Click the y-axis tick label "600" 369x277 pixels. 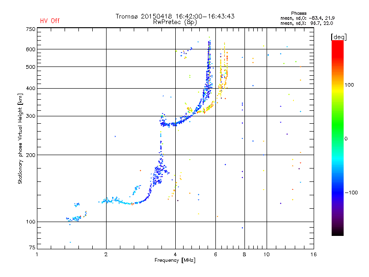coord(30,49)
